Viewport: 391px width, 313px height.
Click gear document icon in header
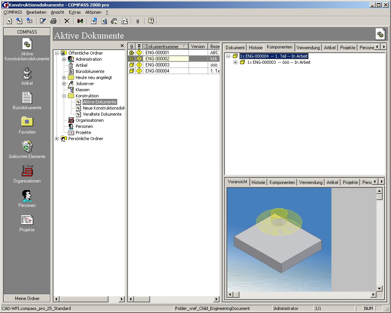pos(380,34)
